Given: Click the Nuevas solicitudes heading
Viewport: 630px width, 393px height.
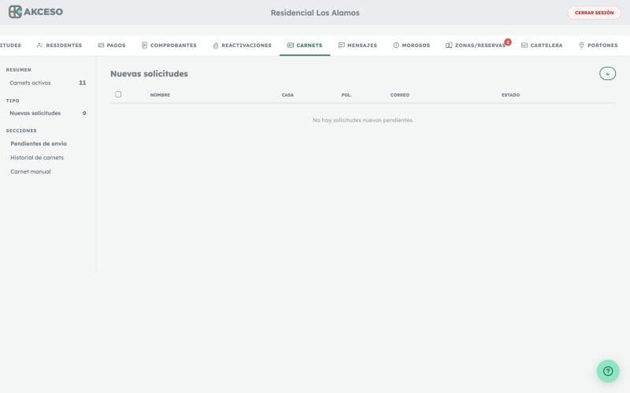Looking at the screenshot, I should (x=149, y=74).
